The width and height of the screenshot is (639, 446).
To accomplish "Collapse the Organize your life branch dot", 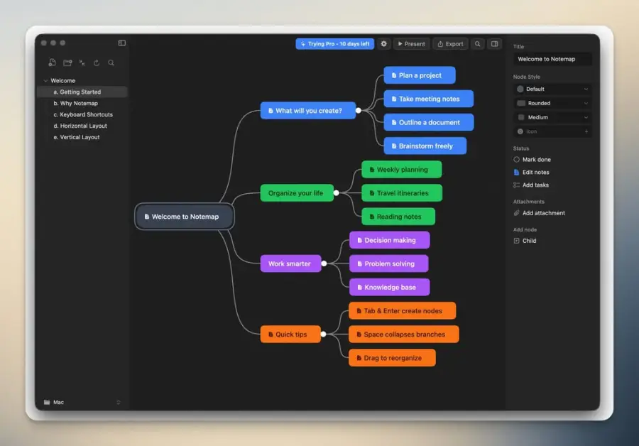I will tap(337, 193).
